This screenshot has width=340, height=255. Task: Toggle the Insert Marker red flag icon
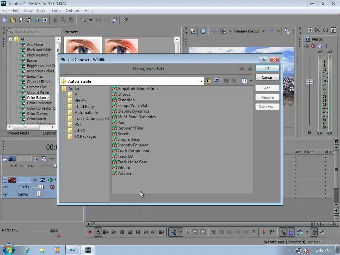(x=264, y=232)
